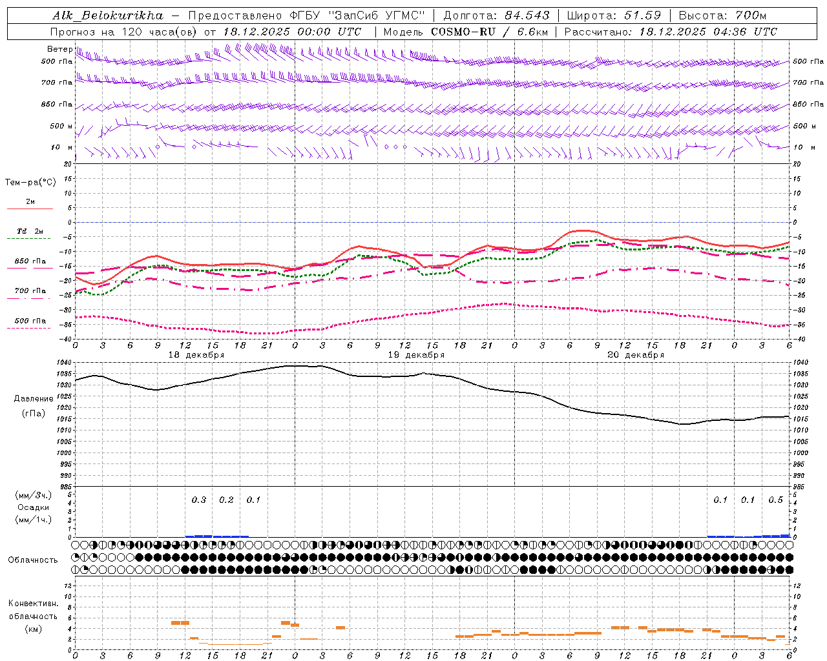Viewport: 827px width, 661px height.
Task: Click the Долгота: 84.543 header field
Action: tap(496, 15)
